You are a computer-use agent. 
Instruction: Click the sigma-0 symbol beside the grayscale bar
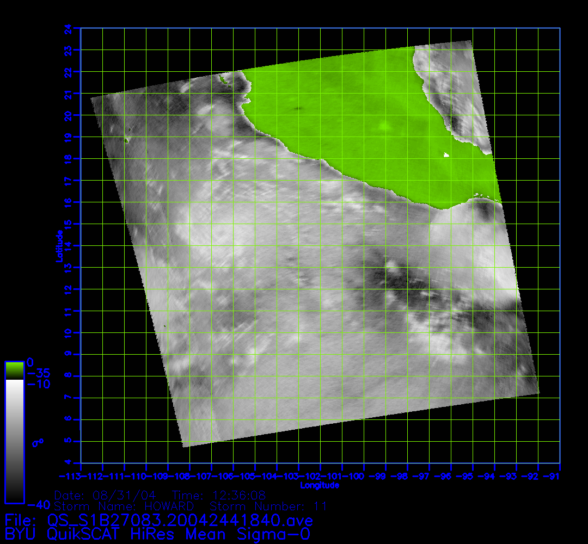coord(38,442)
